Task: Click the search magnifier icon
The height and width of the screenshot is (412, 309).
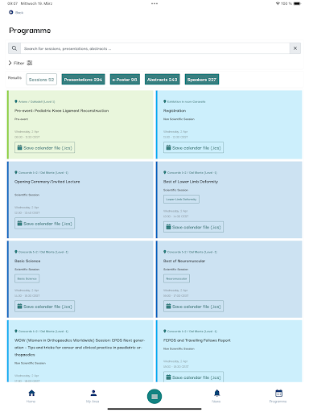Action: tap(14, 48)
